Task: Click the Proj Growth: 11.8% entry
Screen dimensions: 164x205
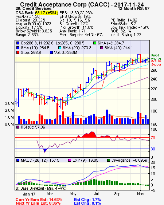Action: [76, 27]
